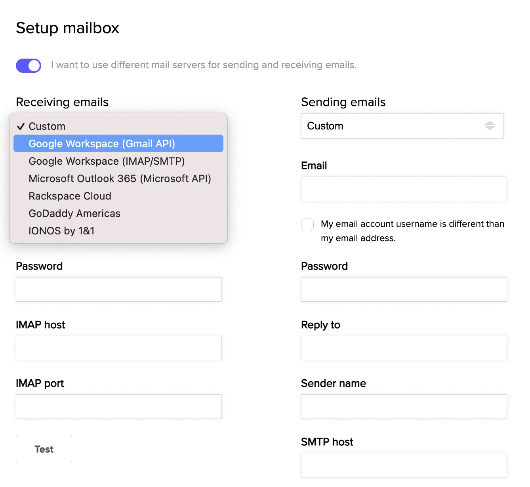Select Rackspace Cloud from the list
The height and width of the screenshot is (487, 530).
[118, 196]
